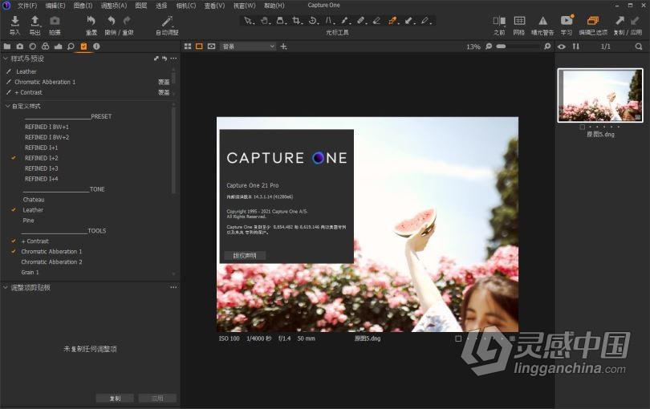The width and height of the screenshot is (650, 409).
Task: Switch to single image view mode
Action: click(x=199, y=47)
